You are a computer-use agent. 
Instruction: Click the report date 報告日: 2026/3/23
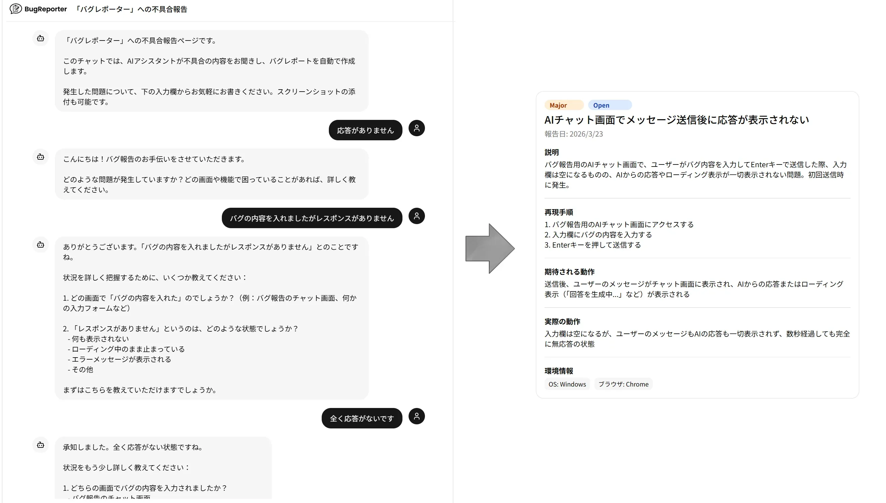(574, 134)
